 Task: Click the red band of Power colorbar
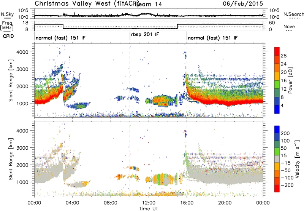[x=277, y=51]
